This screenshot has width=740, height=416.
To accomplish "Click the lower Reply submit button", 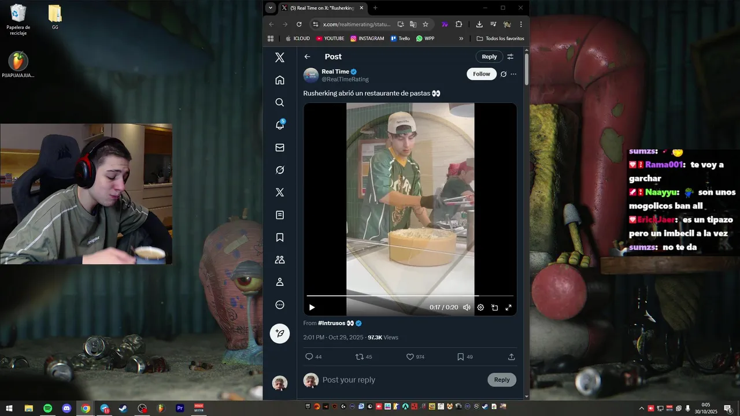I will (x=502, y=380).
